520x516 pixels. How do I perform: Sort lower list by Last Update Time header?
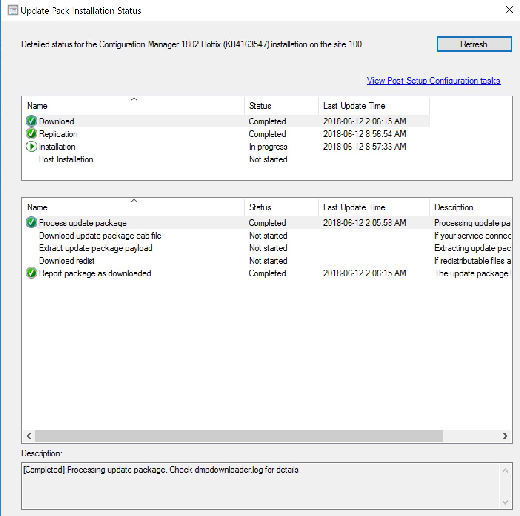click(x=374, y=207)
